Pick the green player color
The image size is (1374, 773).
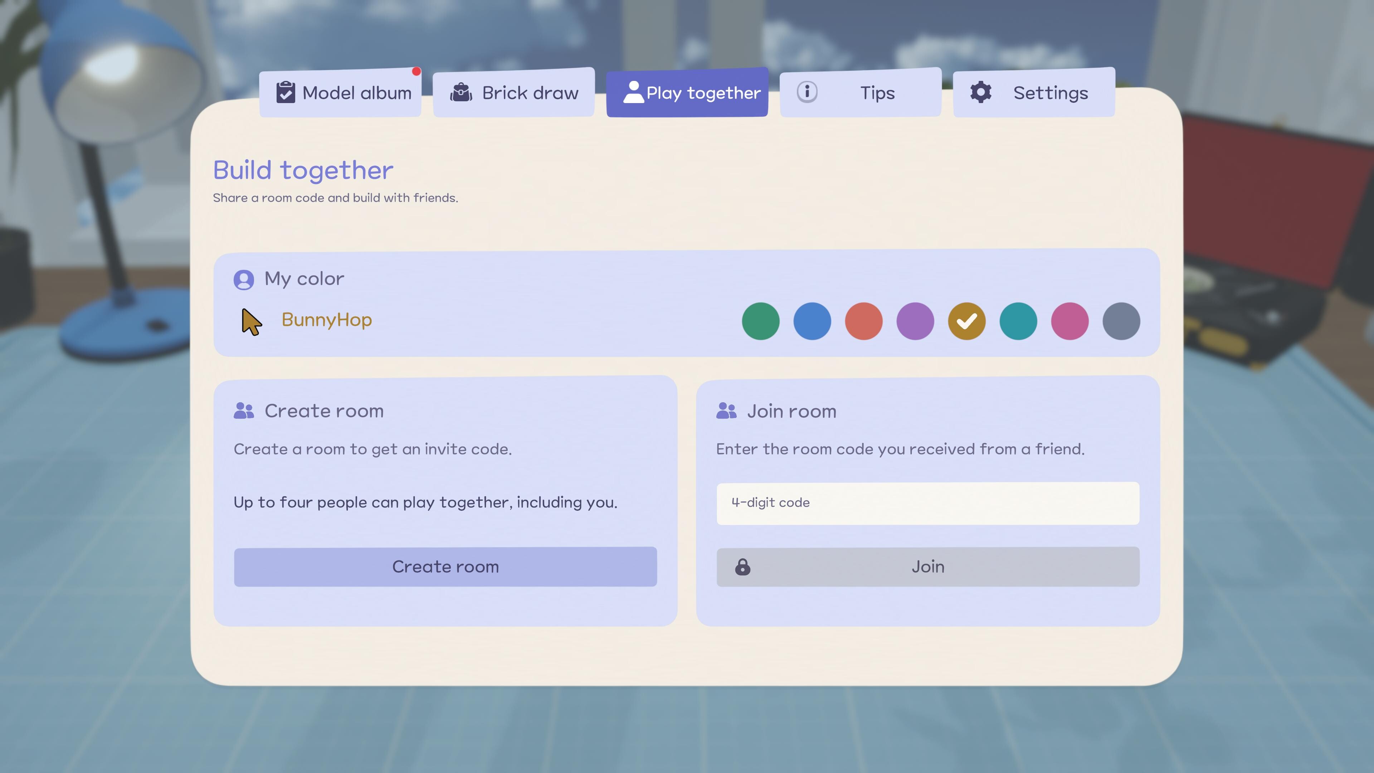tap(761, 321)
